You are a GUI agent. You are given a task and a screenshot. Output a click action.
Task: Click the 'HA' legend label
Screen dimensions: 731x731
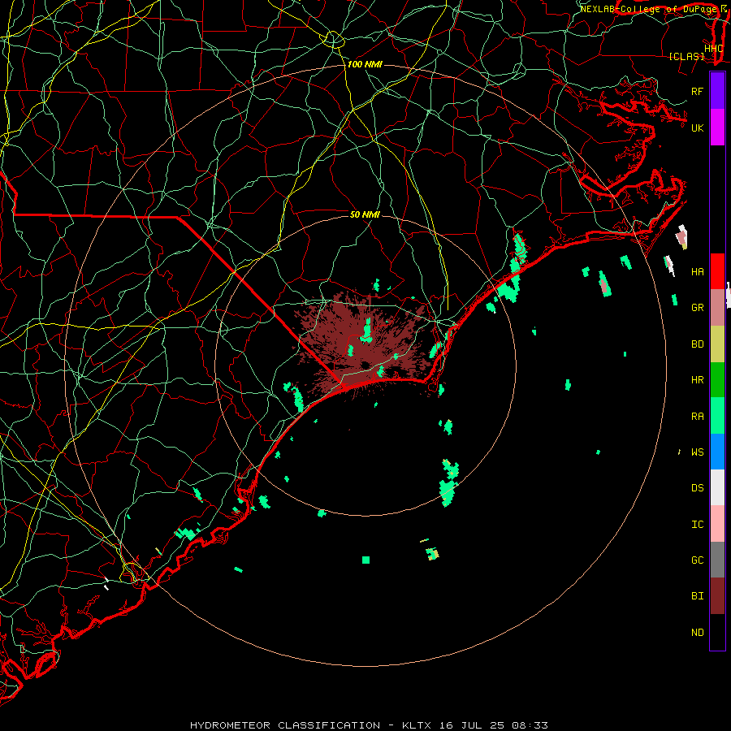click(x=697, y=271)
